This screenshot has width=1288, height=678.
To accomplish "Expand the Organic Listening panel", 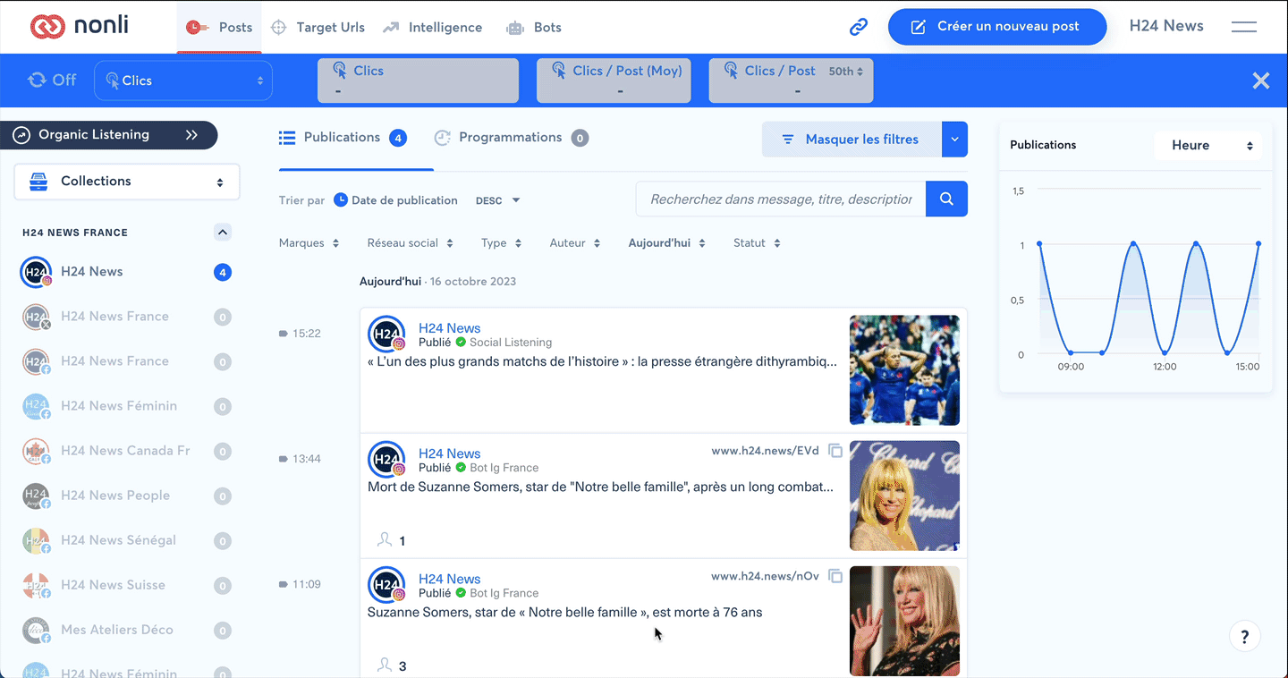I will coord(109,135).
